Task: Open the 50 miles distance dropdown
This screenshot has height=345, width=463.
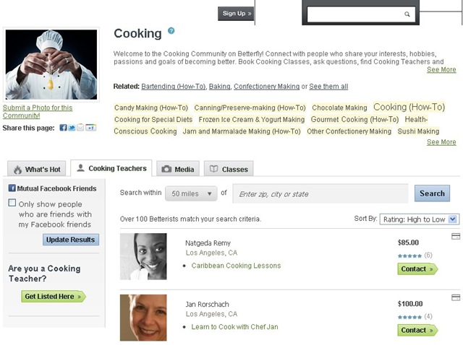Action: (x=191, y=193)
